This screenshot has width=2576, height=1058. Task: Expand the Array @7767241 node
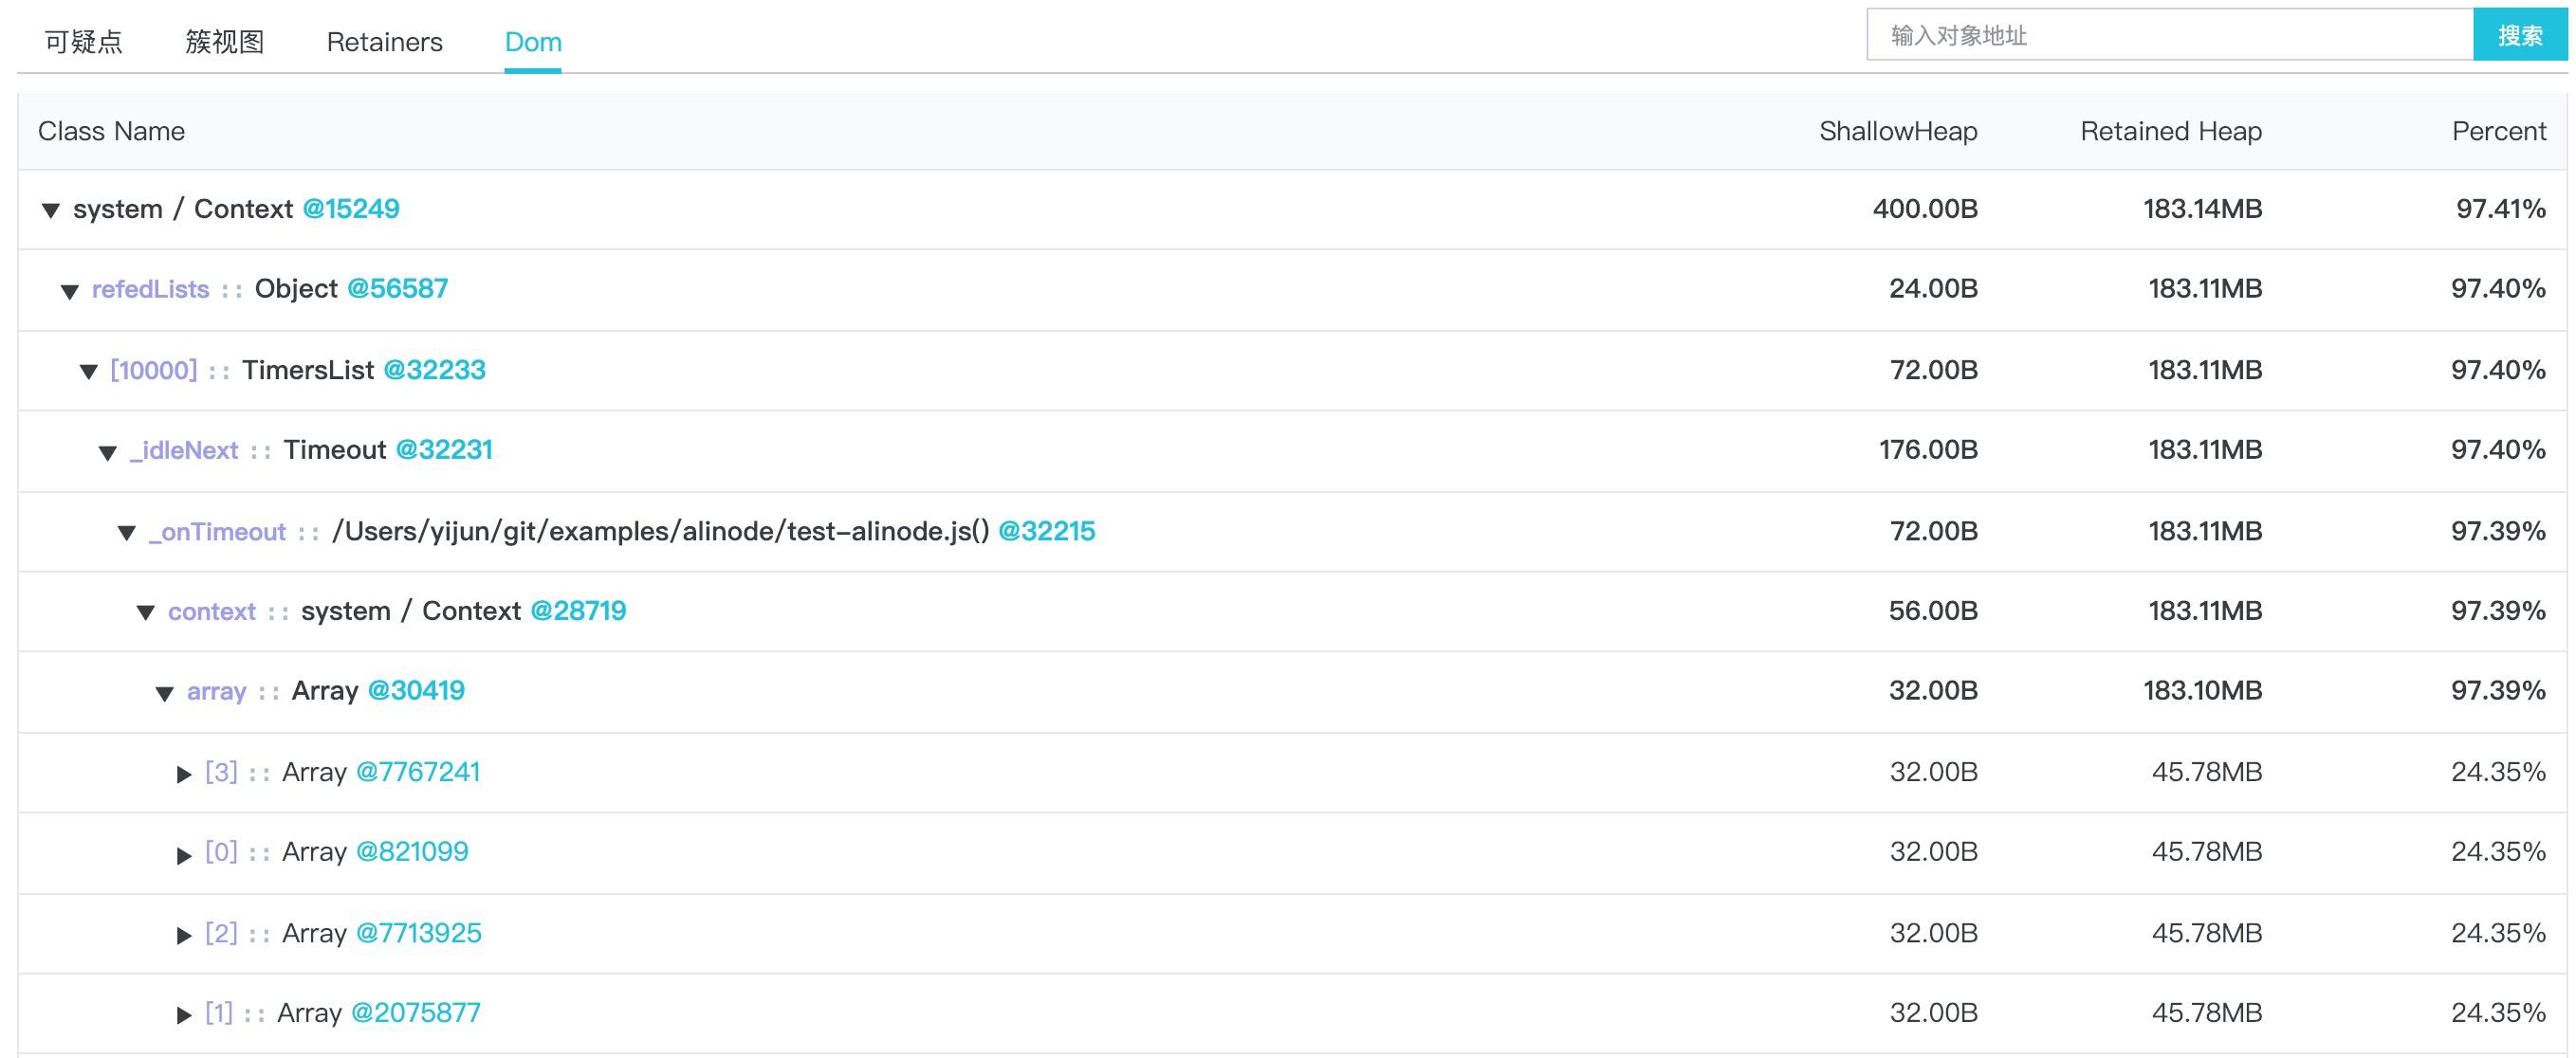[184, 772]
